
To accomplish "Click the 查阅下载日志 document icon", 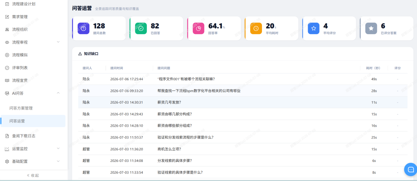I will [x=7, y=136].
